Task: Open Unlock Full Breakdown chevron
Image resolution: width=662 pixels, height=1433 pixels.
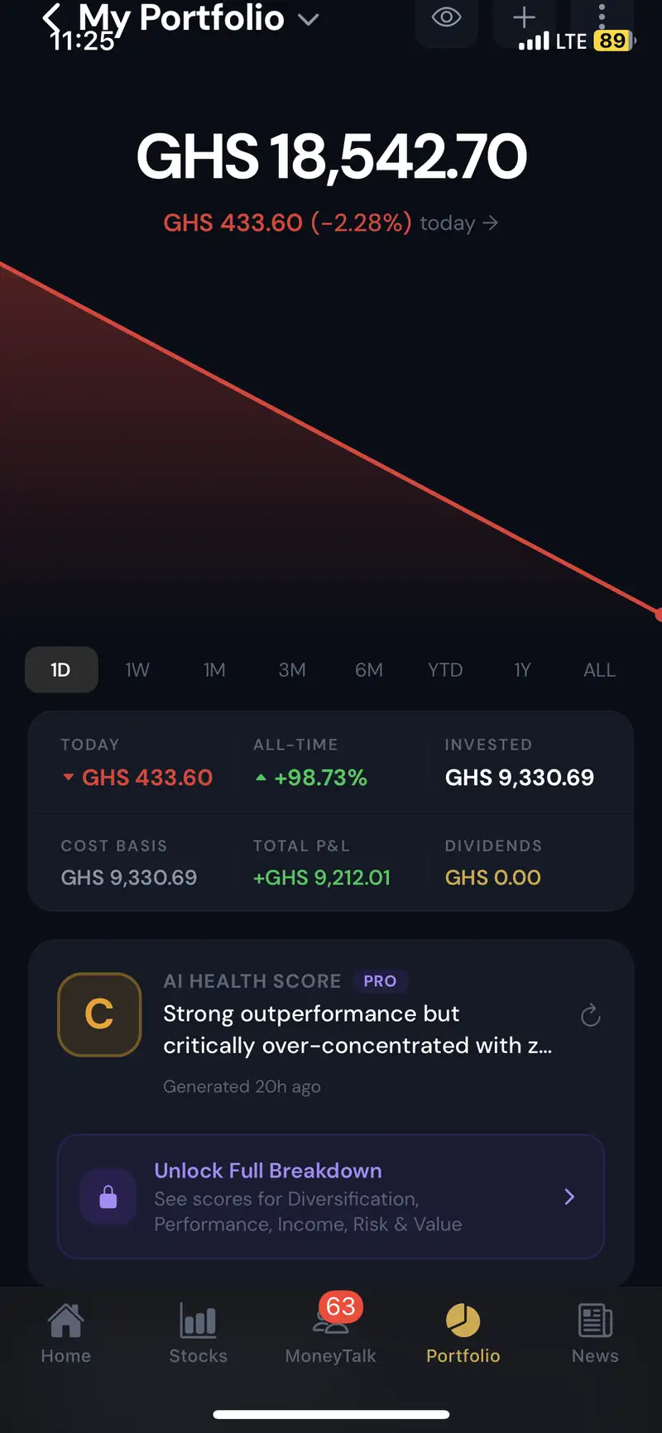Action: click(x=569, y=1196)
